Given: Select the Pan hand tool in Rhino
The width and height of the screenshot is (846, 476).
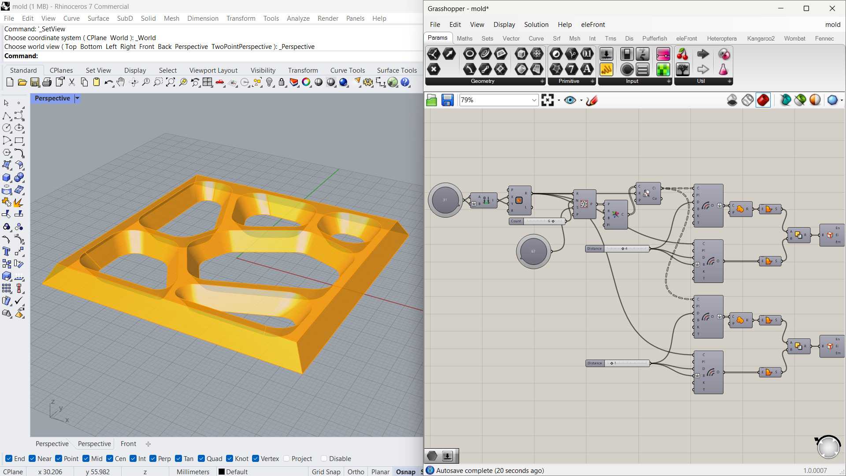Looking at the screenshot, I should [x=121, y=82].
